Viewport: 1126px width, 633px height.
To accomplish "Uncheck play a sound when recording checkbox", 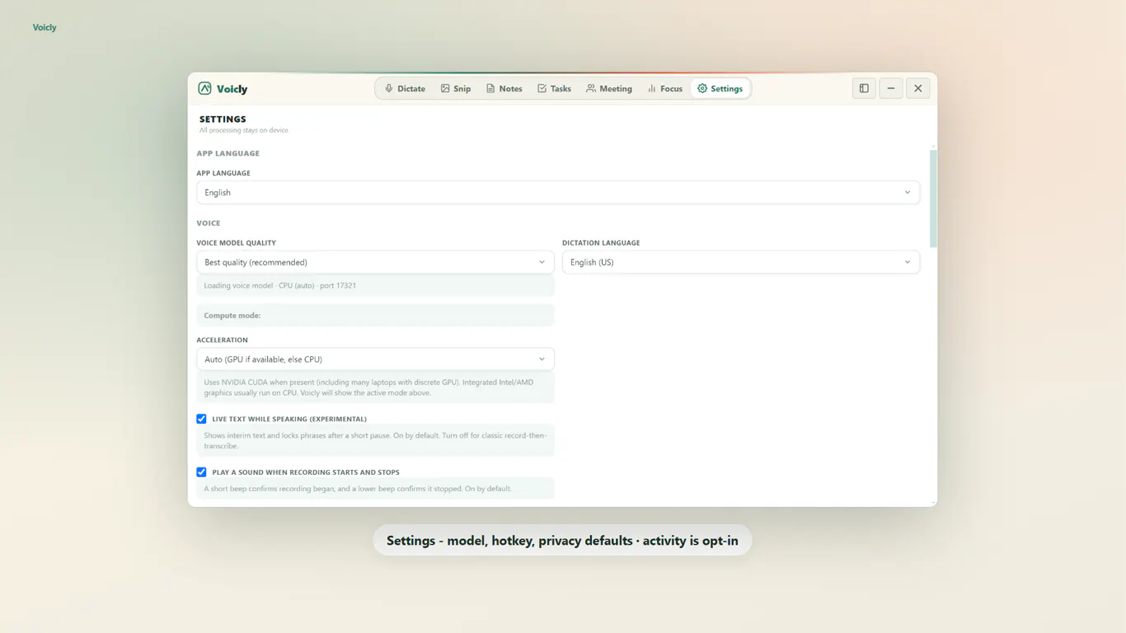I will (201, 472).
